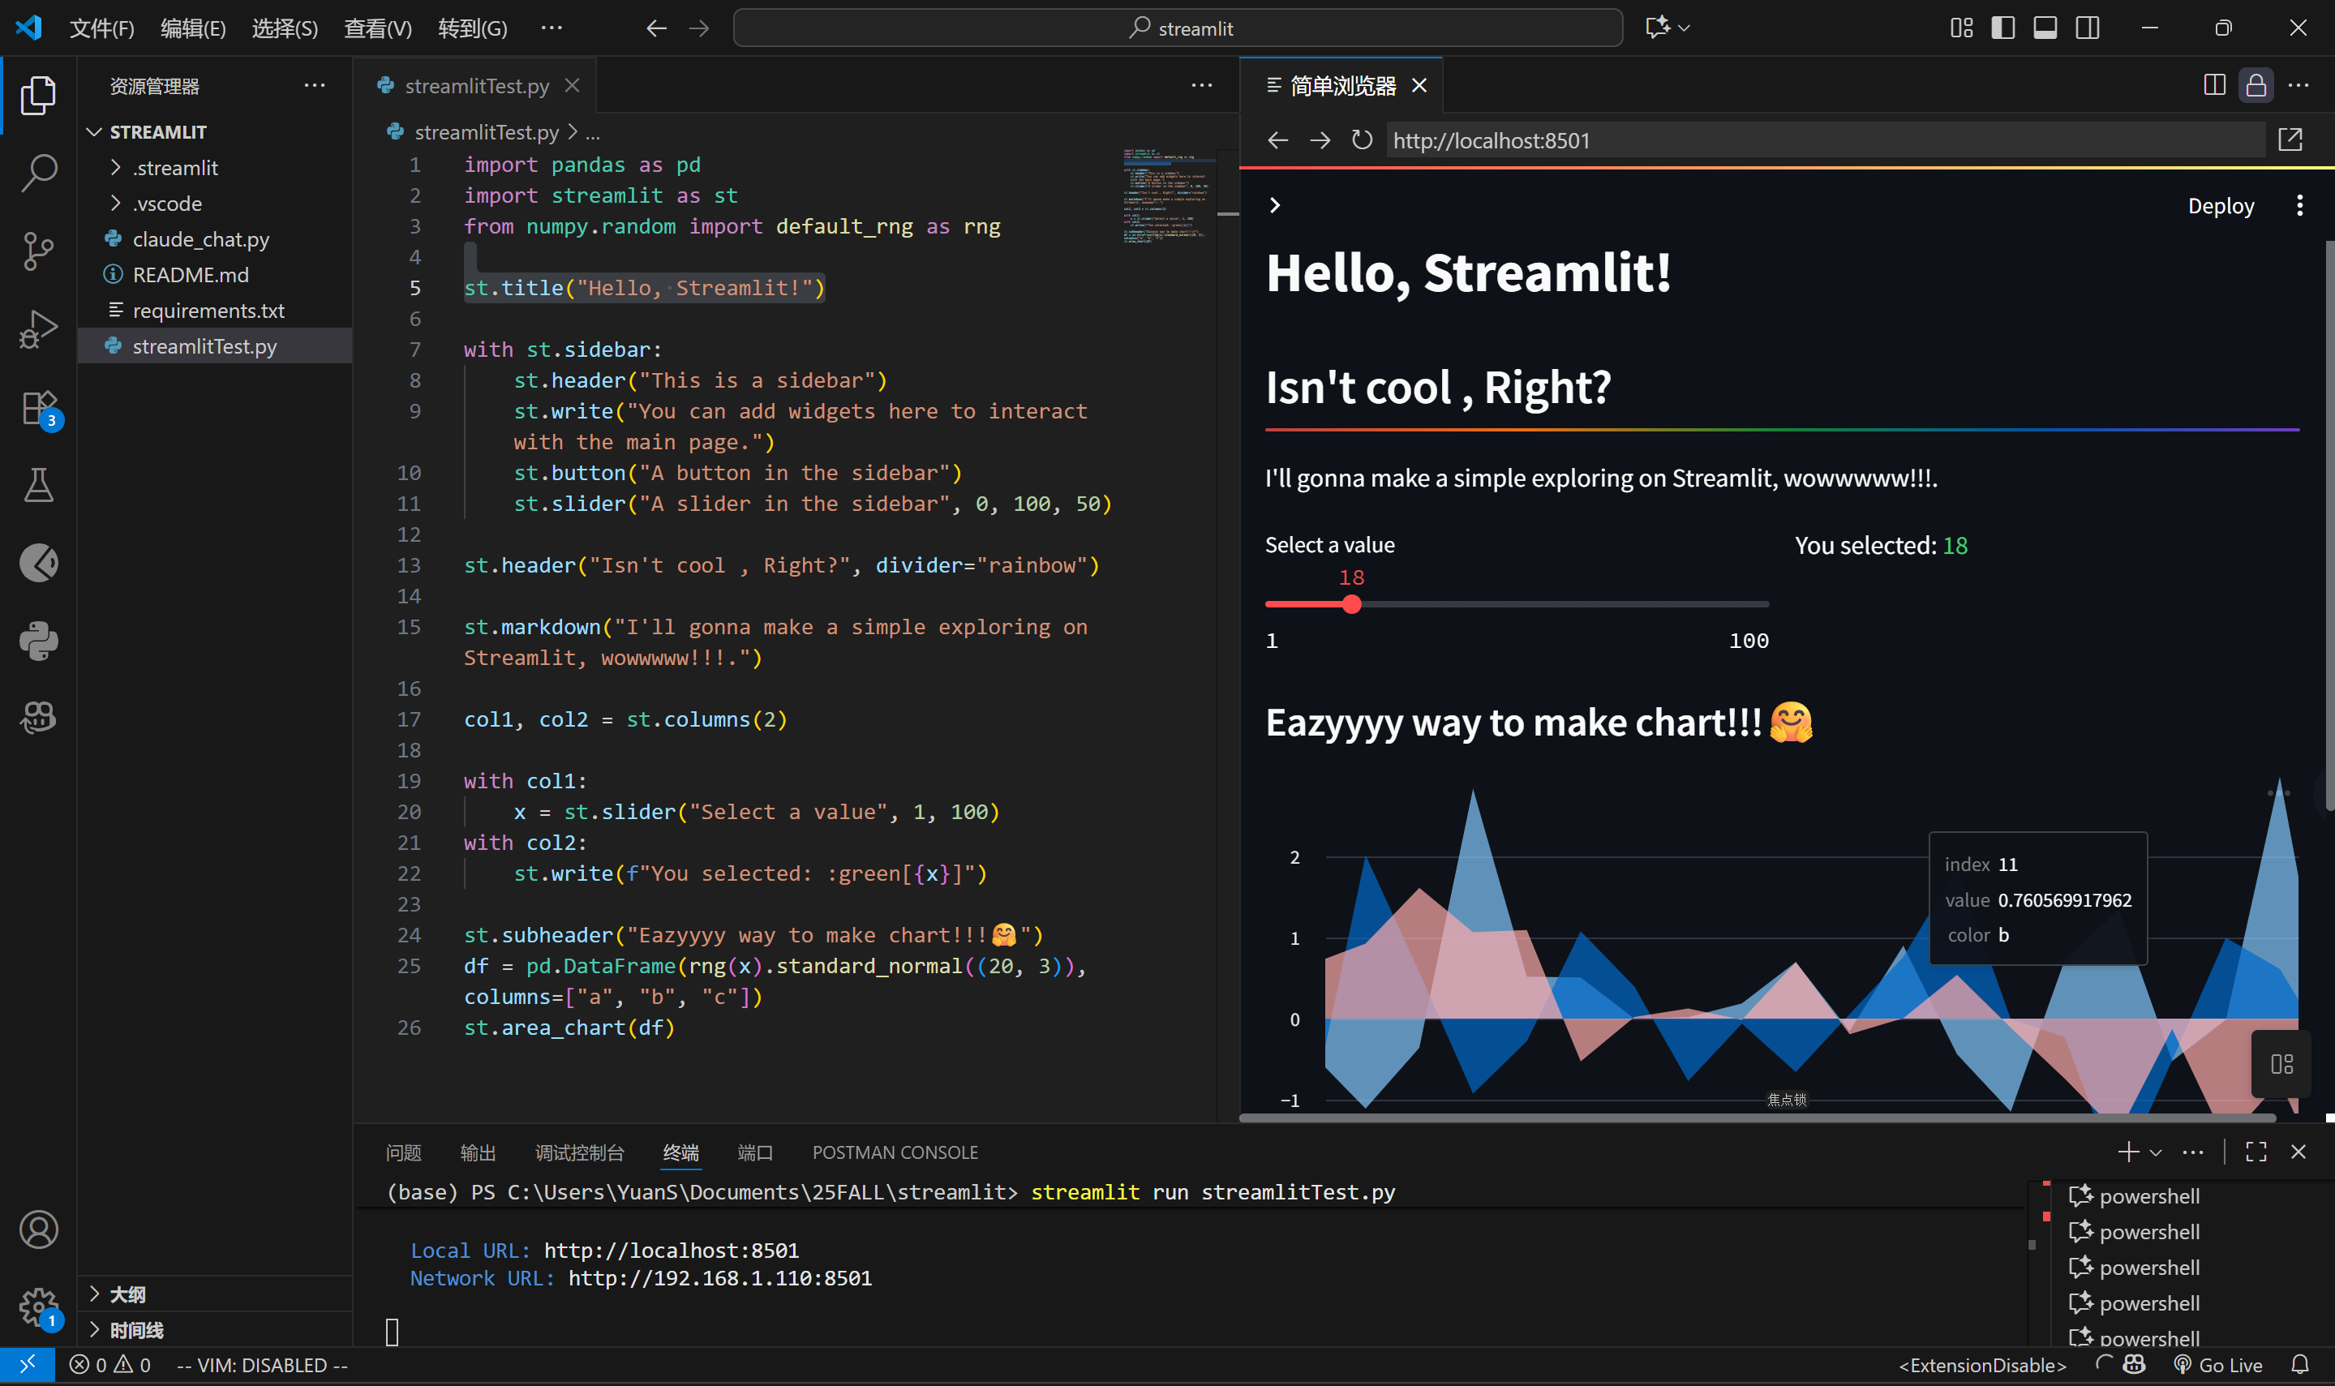Open the Python extension view

tap(38, 642)
